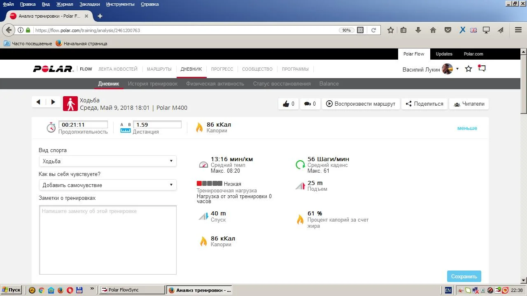Open ПРОГРАММЫ section

(295, 69)
